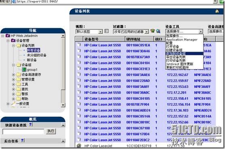Click the device search icon beside filter funnel
The image size is (225, 149).
coord(158,31)
